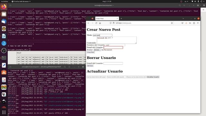Select the Crear Post tab
The width and height of the screenshot is (206, 116).
107,19
